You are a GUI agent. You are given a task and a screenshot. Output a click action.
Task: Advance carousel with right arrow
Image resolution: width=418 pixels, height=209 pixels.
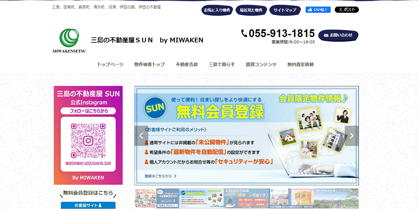pos(351,136)
